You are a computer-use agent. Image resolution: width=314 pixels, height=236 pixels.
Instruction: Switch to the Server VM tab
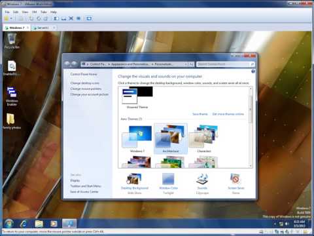pyautogui.click(x=43, y=28)
